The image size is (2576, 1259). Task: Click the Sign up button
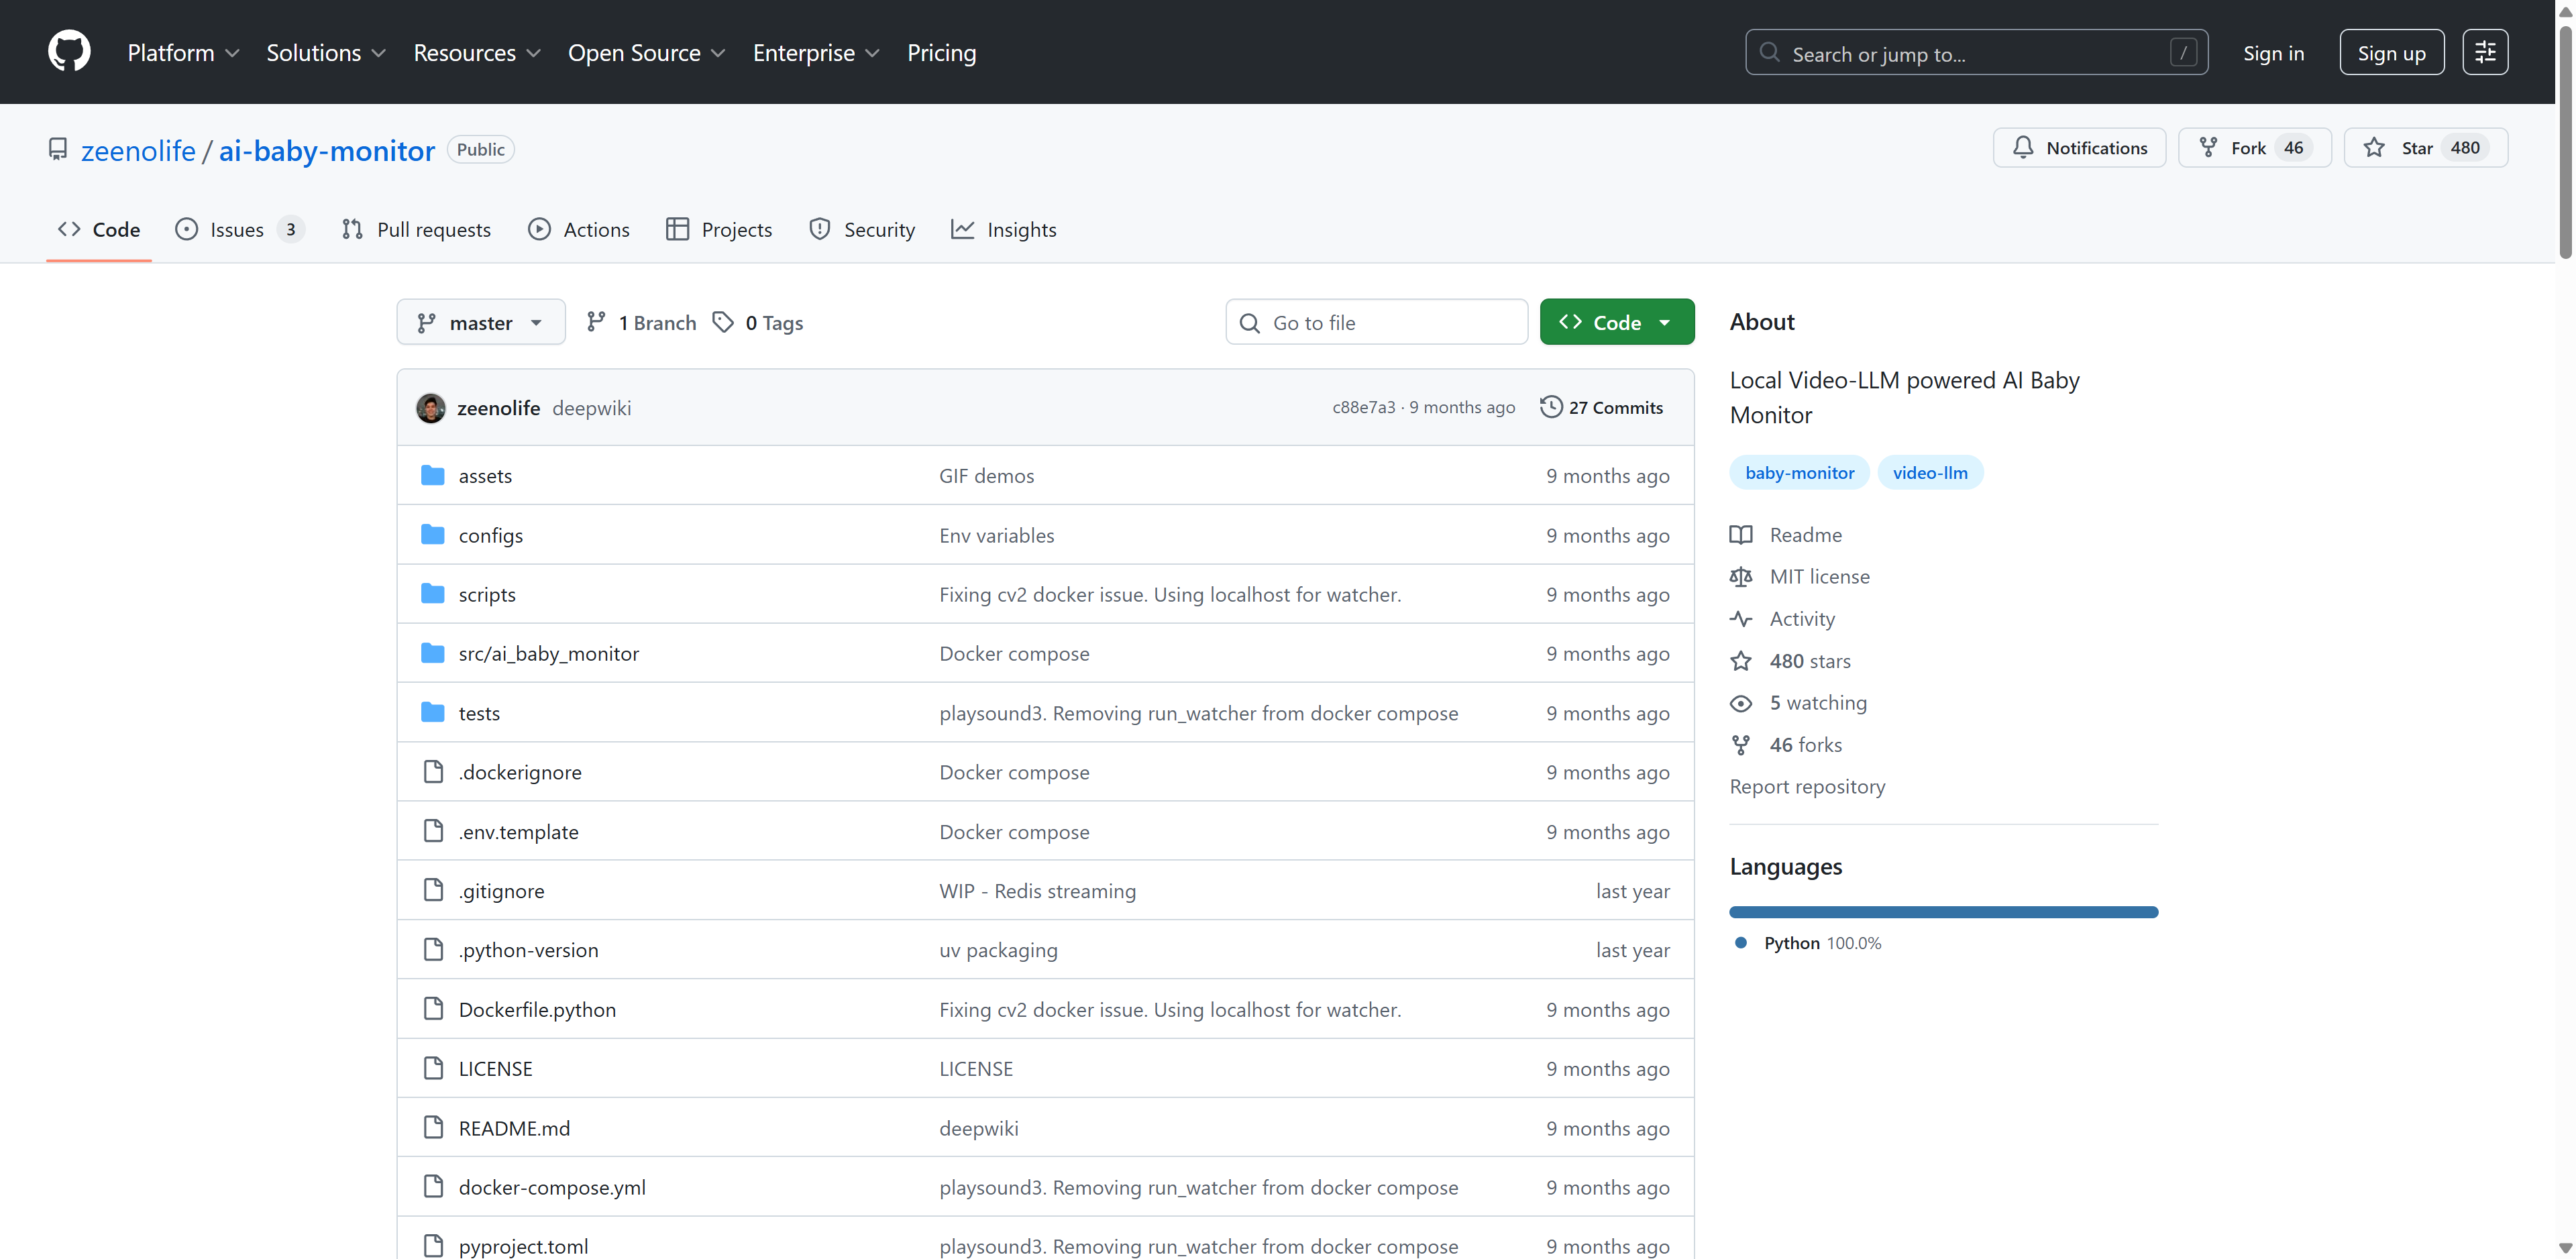pos(2390,53)
